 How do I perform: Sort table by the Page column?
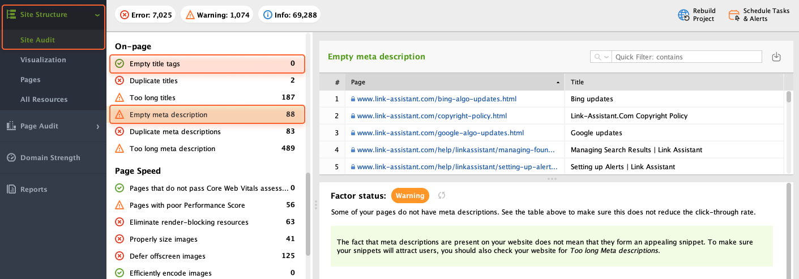click(x=454, y=82)
